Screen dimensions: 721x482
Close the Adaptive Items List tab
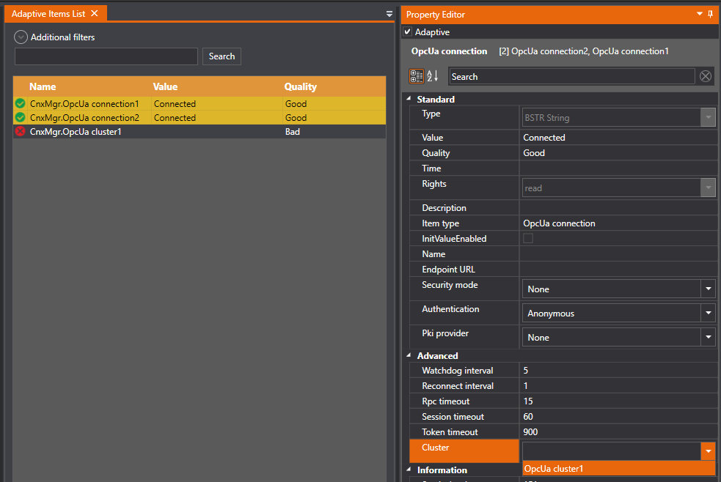[95, 14]
